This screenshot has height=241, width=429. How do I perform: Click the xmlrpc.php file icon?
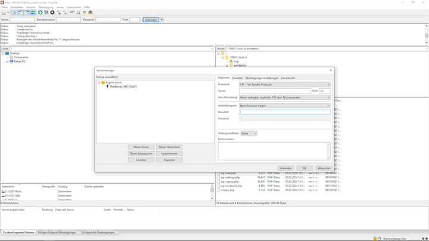(x=219, y=190)
